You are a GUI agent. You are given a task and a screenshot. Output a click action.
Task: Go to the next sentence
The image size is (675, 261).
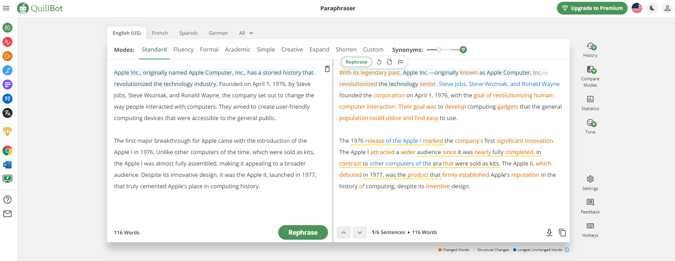(x=360, y=233)
